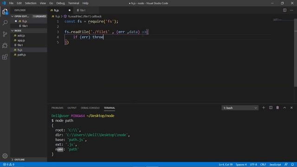The width and height of the screenshot is (297, 167).
Task: Open the editor More Actions ellipsis
Action: pyautogui.click(x=291, y=10)
